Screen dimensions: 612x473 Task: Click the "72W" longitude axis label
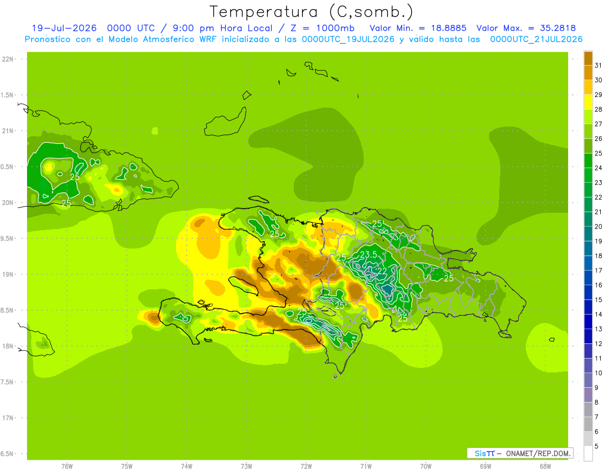(307, 466)
